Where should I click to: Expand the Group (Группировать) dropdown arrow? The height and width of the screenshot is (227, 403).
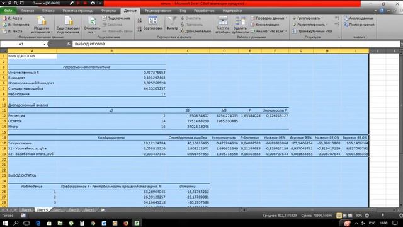[322, 18]
